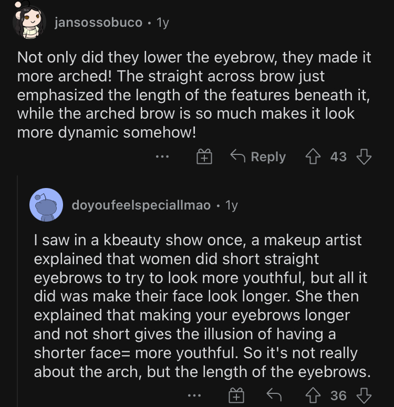Tap the comment text about arched eyebrows

(193, 95)
